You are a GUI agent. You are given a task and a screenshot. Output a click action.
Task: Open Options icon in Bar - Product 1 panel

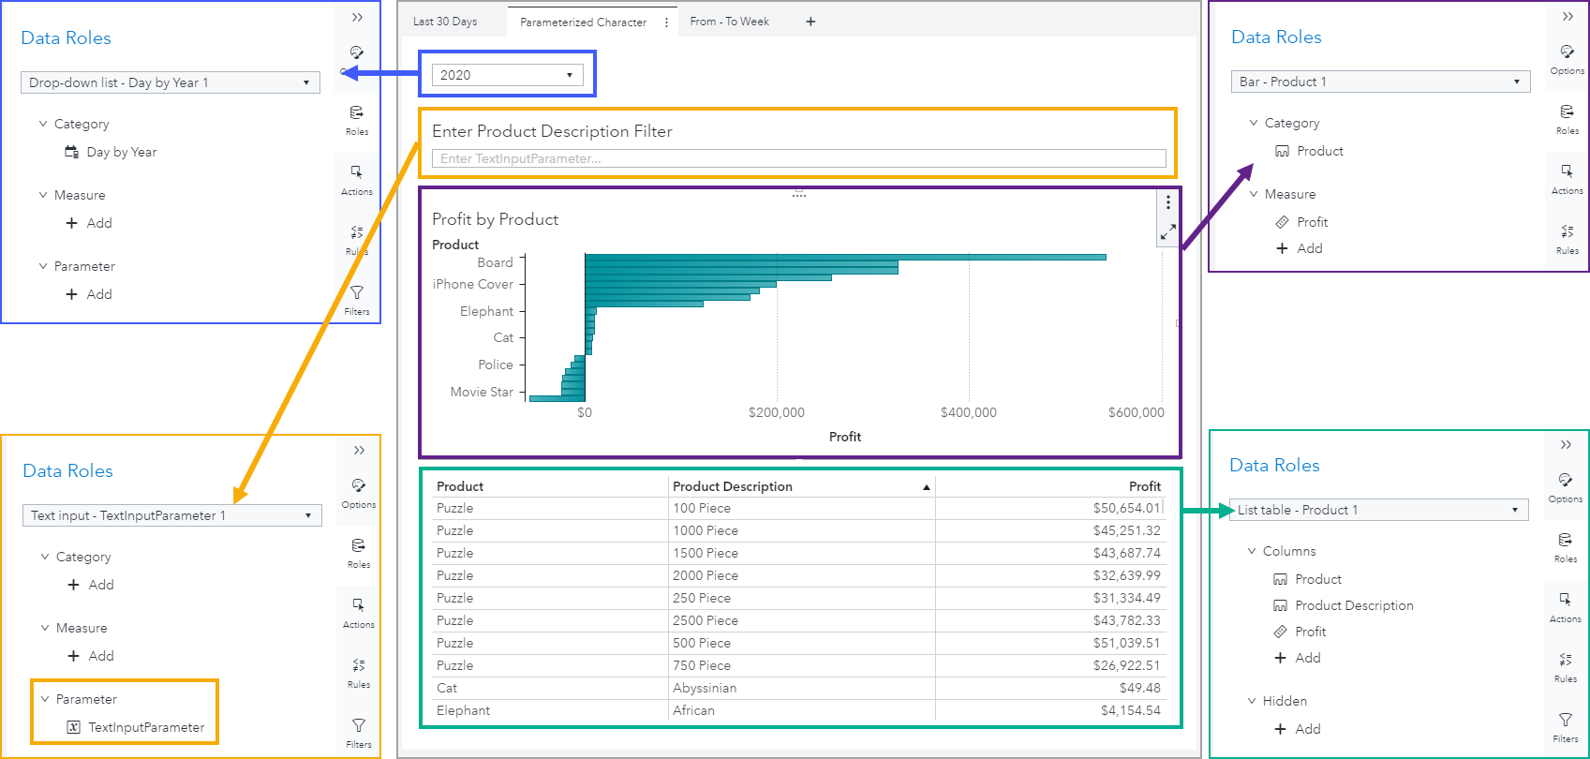pos(1567,58)
